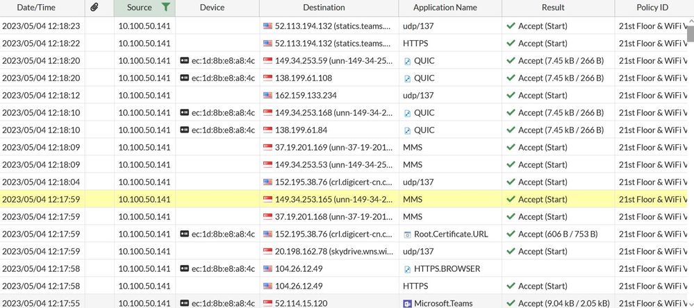Click the HTTPS.BROWSER application icon
The image size is (694, 308).
click(408, 268)
